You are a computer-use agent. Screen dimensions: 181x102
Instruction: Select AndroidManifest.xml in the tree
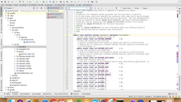(x=25, y=73)
